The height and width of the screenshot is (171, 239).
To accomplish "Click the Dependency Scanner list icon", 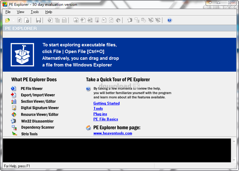I will coord(14,127).
